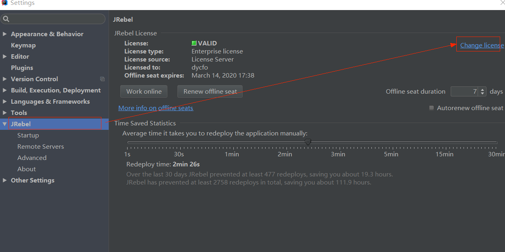Decrease offline seat duration with down arrow
This screenshot has width=505, height=252.
click(482, 94)
